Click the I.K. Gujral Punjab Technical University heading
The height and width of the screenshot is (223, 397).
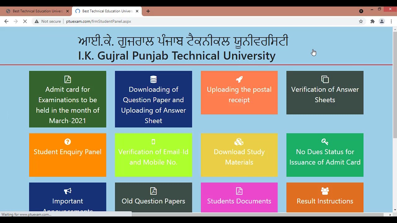point(177,56)
